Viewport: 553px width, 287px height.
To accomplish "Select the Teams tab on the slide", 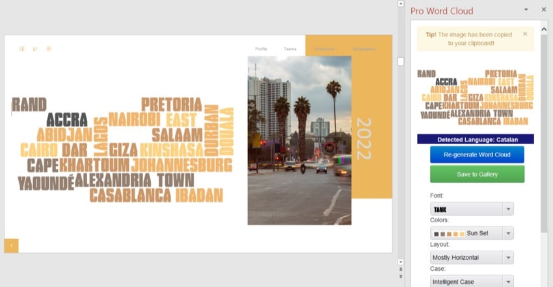I will click(x=290, y=49).
